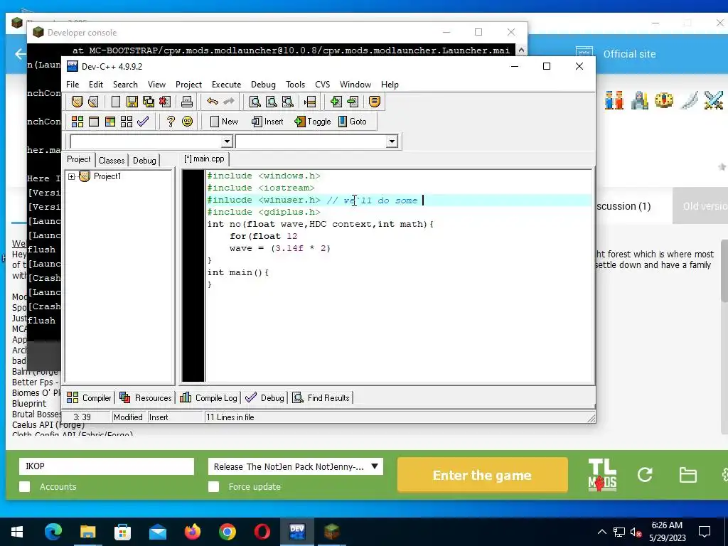Expand the Project1 tree node
Image resolution: width=728 pixels, height=546 pixels.
72,176
